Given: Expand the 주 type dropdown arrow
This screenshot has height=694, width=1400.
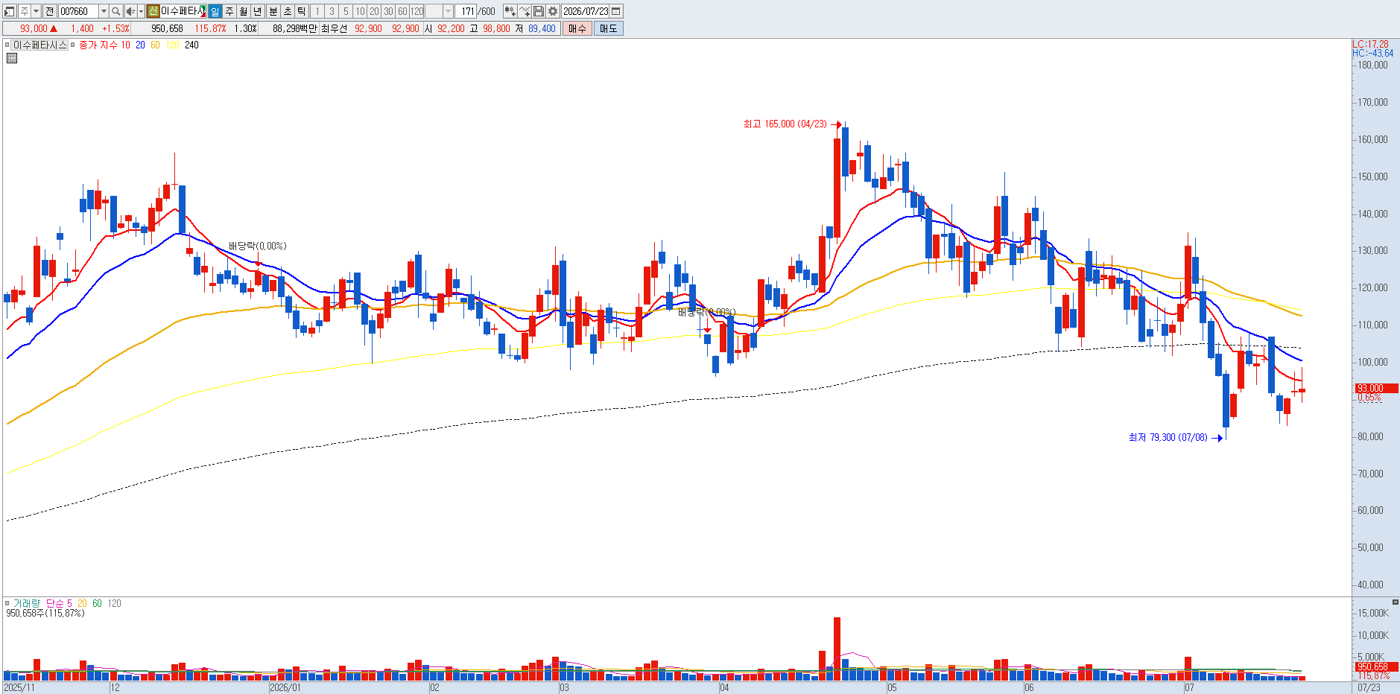Looking at the screenshot, I should [x=36, y=11].
